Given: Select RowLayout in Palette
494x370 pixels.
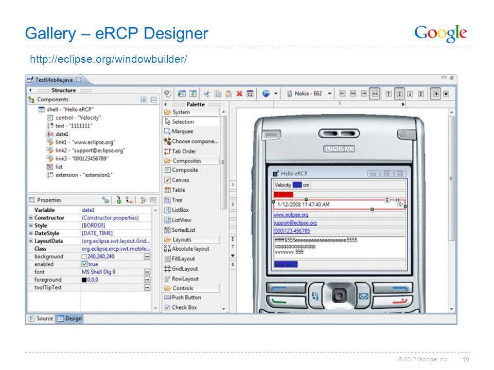Looking at the screenshot, I should pyautogui.click(x=182, y=279).
